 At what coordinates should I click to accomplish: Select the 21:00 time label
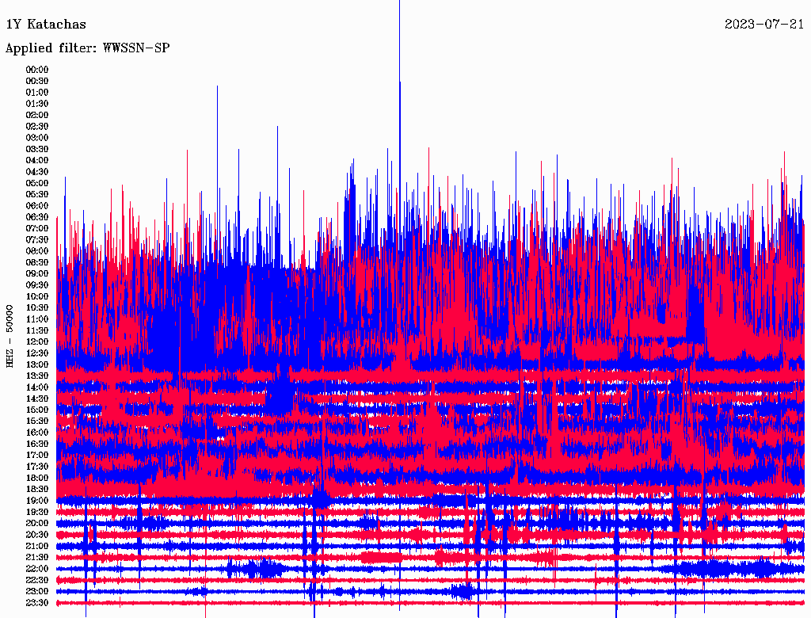tap(37, 547)
